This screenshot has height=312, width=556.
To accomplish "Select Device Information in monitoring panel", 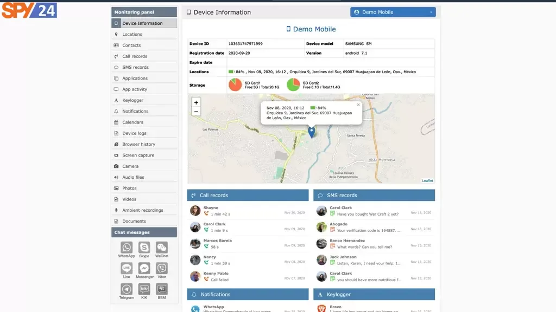I will (x=144, y=23).
